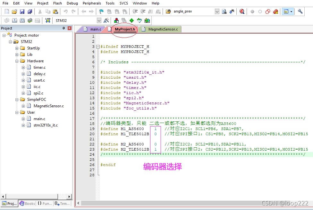Expand StartUp folder
This screenshot has width=313, height=210.
click(x=17, y=48)
